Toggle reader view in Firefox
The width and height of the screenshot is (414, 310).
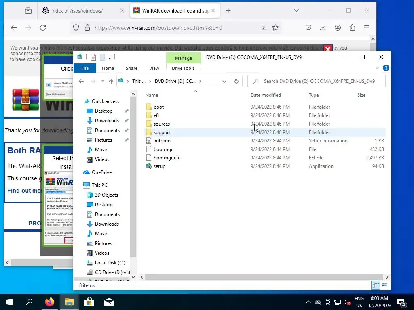[264, 28]
